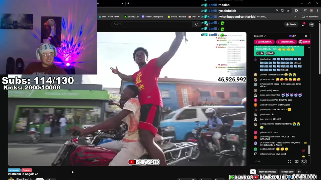Screen dimensions: 321x180
Task: Open live chat three-dot options menu
Action: tap(300, 36)
